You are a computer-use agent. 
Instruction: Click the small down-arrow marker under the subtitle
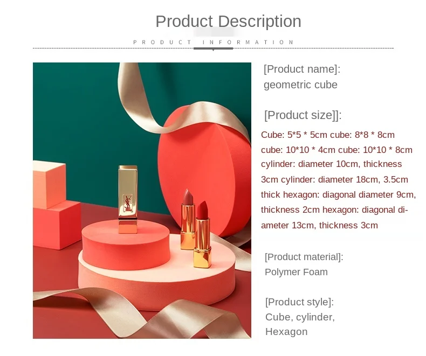[x=214, y=50]
